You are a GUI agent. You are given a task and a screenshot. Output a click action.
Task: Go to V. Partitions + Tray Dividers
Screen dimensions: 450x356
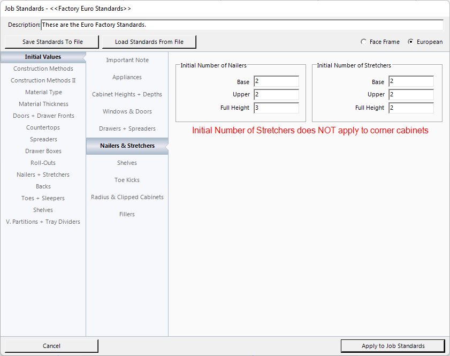[43, 222]
